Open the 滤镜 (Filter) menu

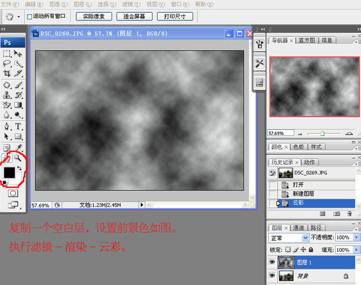click(x=131, y=5)
